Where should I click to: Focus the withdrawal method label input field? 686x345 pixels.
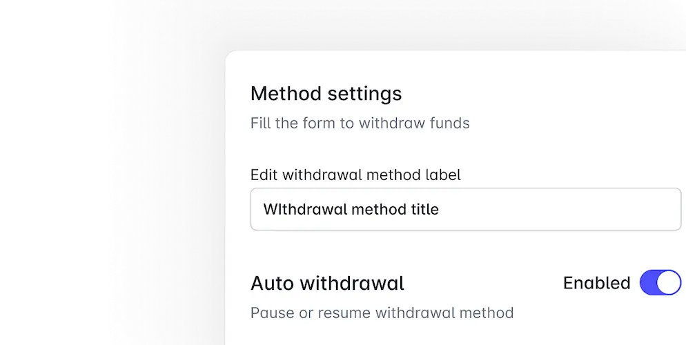click(x=465, y=209)
